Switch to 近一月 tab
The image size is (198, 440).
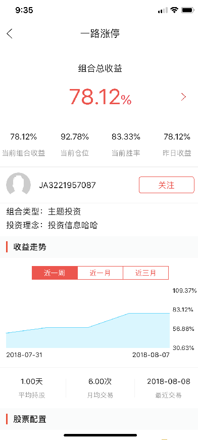(x=100, y=273)
